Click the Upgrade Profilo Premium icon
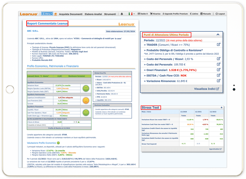246x179 pixels. [x=164, y=14]
